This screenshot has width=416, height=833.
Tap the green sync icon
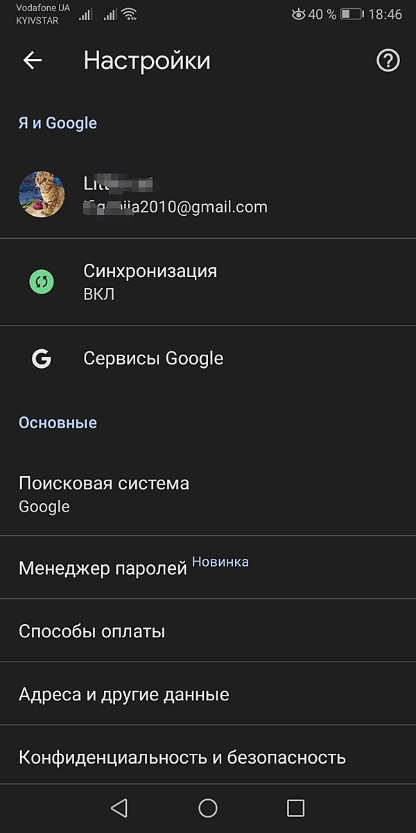click(x=42, y=281)
